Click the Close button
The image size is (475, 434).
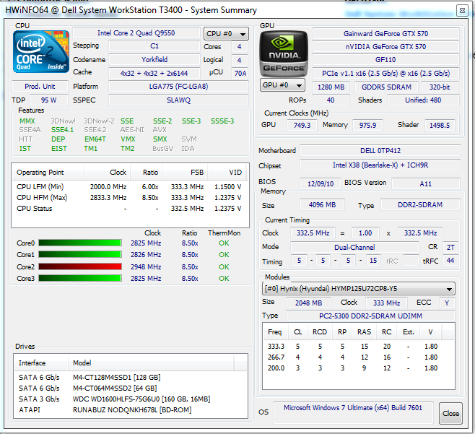point(450,413)
